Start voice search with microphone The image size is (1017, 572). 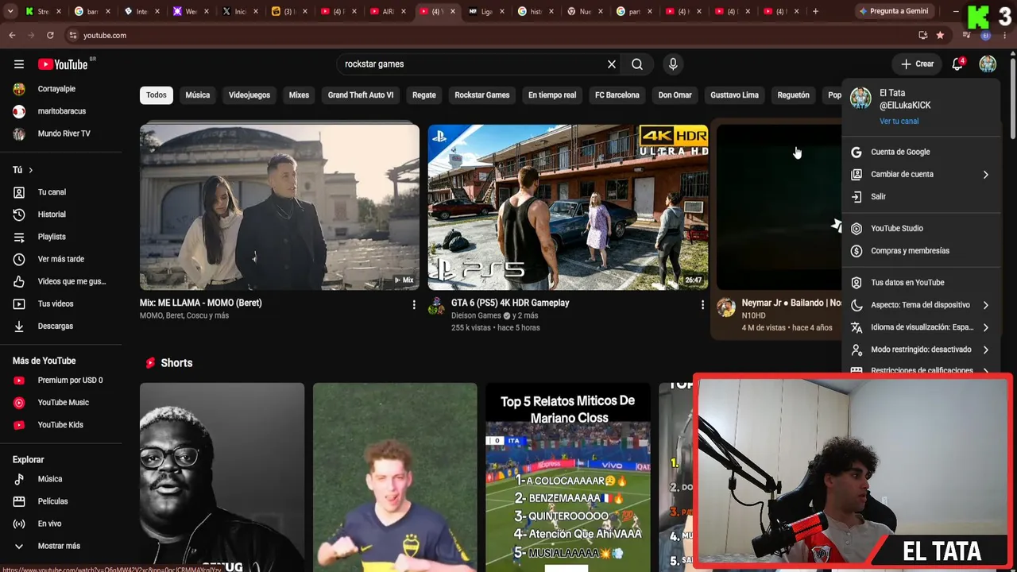(x=673, y=64)
